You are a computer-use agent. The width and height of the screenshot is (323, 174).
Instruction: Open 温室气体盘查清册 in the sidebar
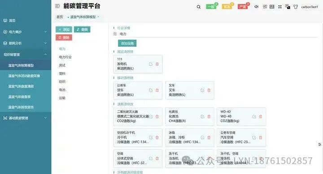26,86
